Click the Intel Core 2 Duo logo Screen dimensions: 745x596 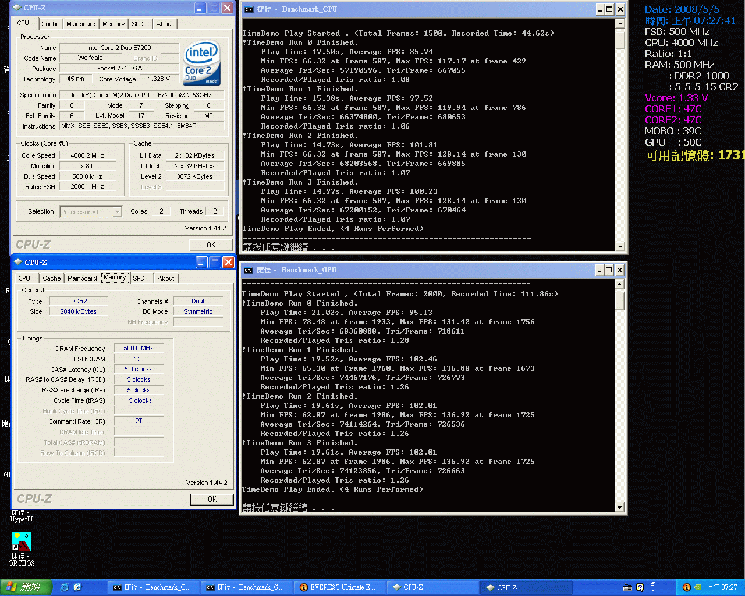point(202,62)
